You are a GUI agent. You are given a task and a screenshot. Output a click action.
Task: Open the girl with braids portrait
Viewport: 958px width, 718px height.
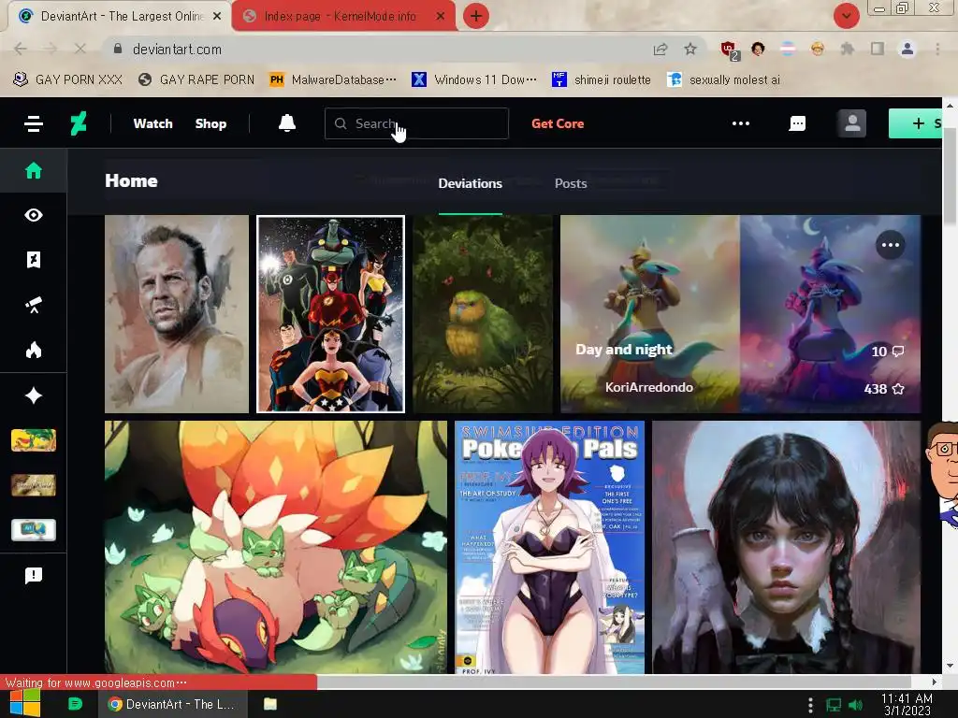click(x=786, y=547)
